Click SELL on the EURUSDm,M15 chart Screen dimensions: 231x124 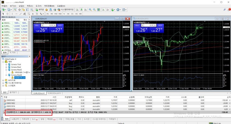click(x=137, y=25)
